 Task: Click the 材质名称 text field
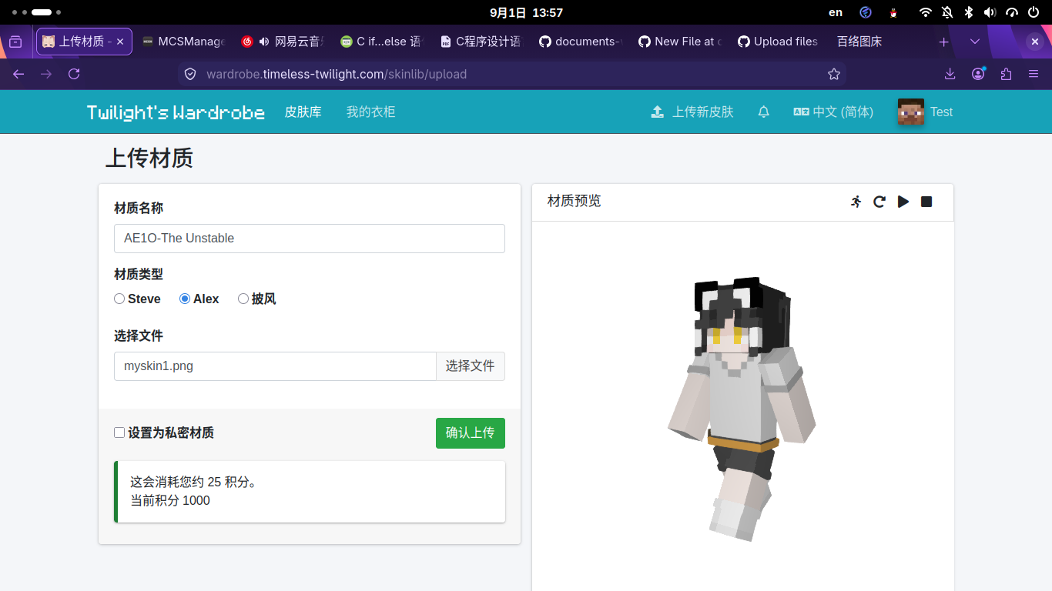[310, 239]
